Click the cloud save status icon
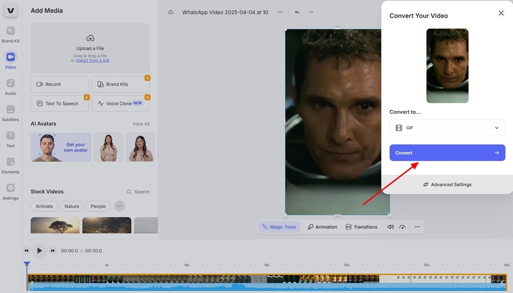 coord(171,12)
